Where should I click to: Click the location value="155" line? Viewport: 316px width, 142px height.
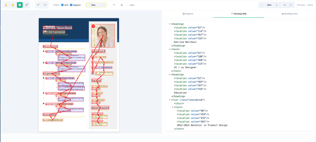190,38
